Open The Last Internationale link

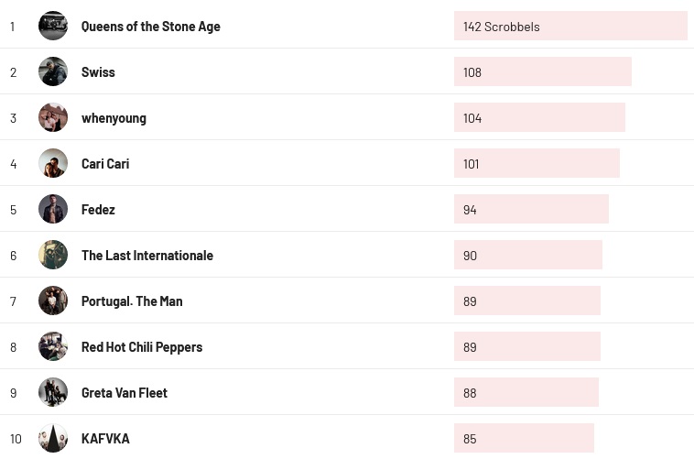(146, 256)
